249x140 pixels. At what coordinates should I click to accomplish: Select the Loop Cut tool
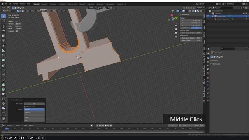4,75
